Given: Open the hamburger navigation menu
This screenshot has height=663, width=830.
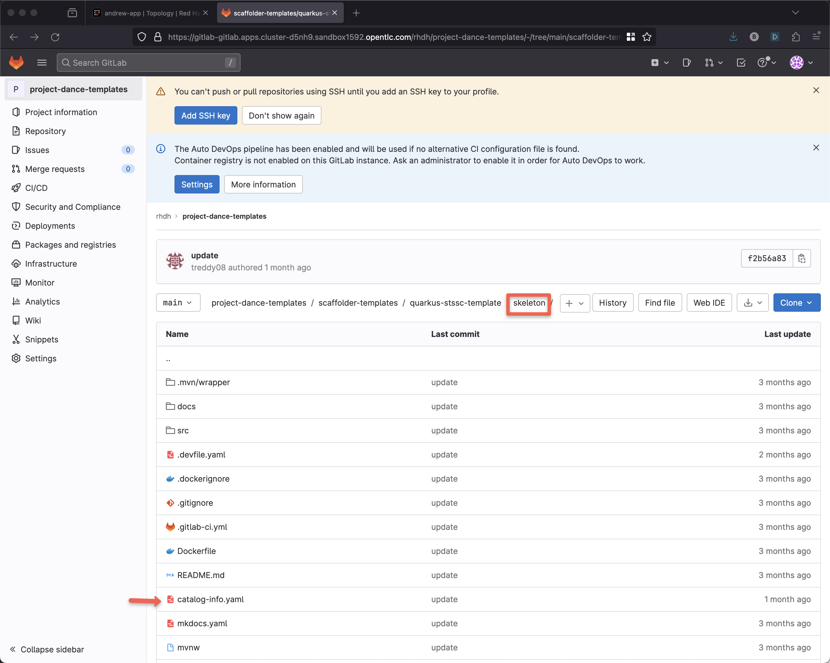Looking at the screenshot, I should (42, 62).
